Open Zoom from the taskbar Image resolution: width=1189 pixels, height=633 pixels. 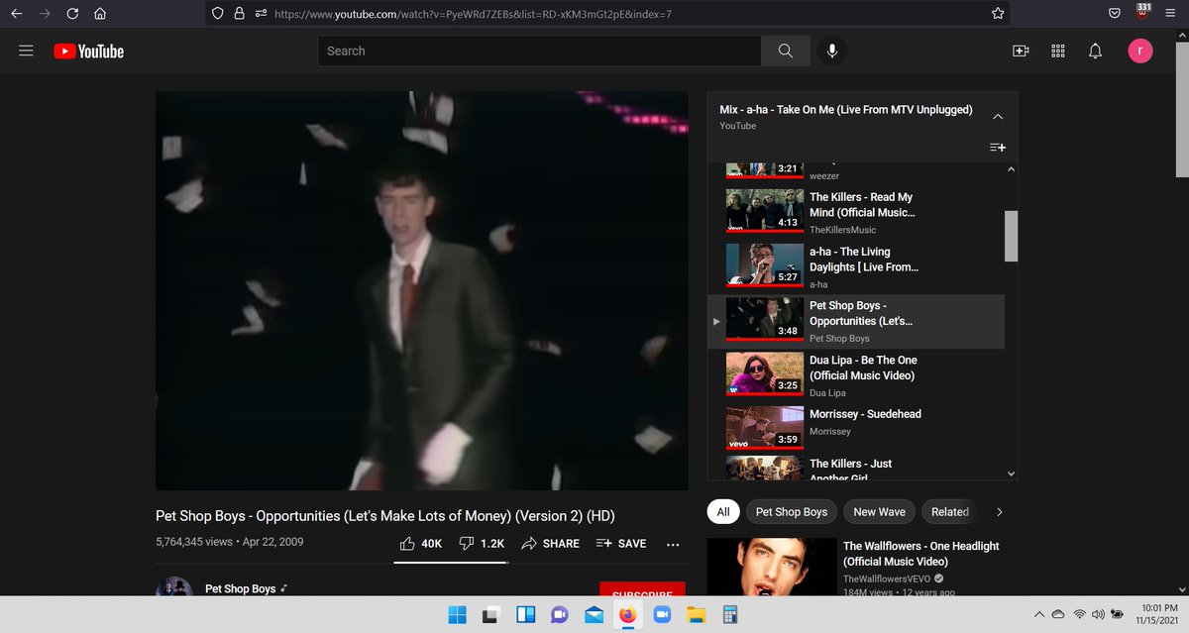[661, 615]
